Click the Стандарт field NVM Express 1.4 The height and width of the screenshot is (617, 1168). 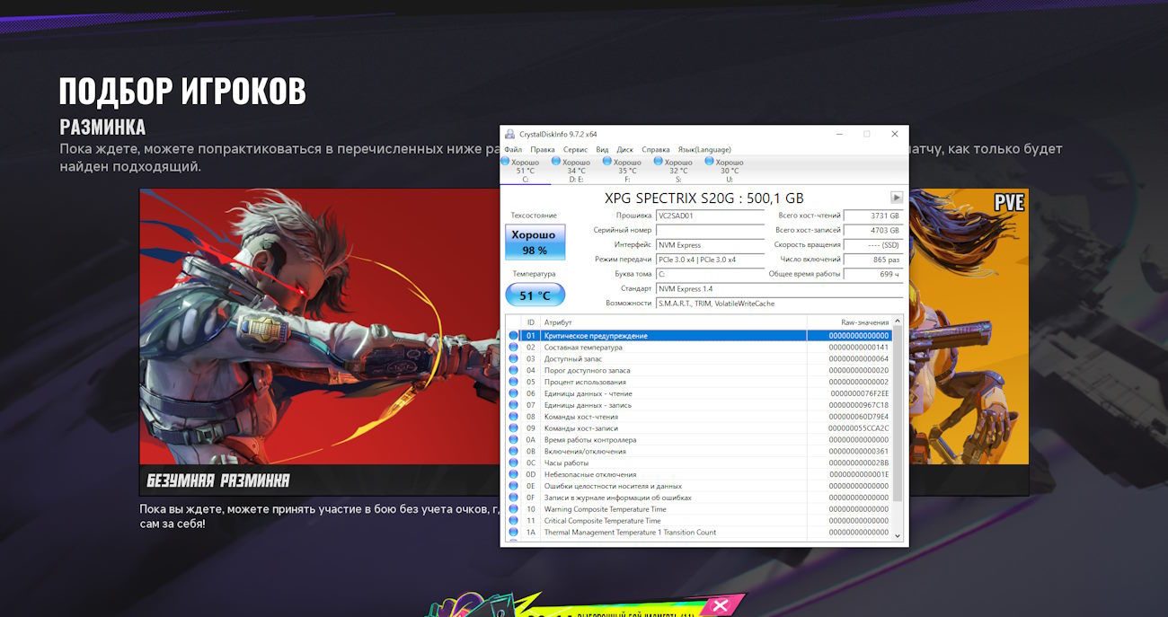[779, 288]
